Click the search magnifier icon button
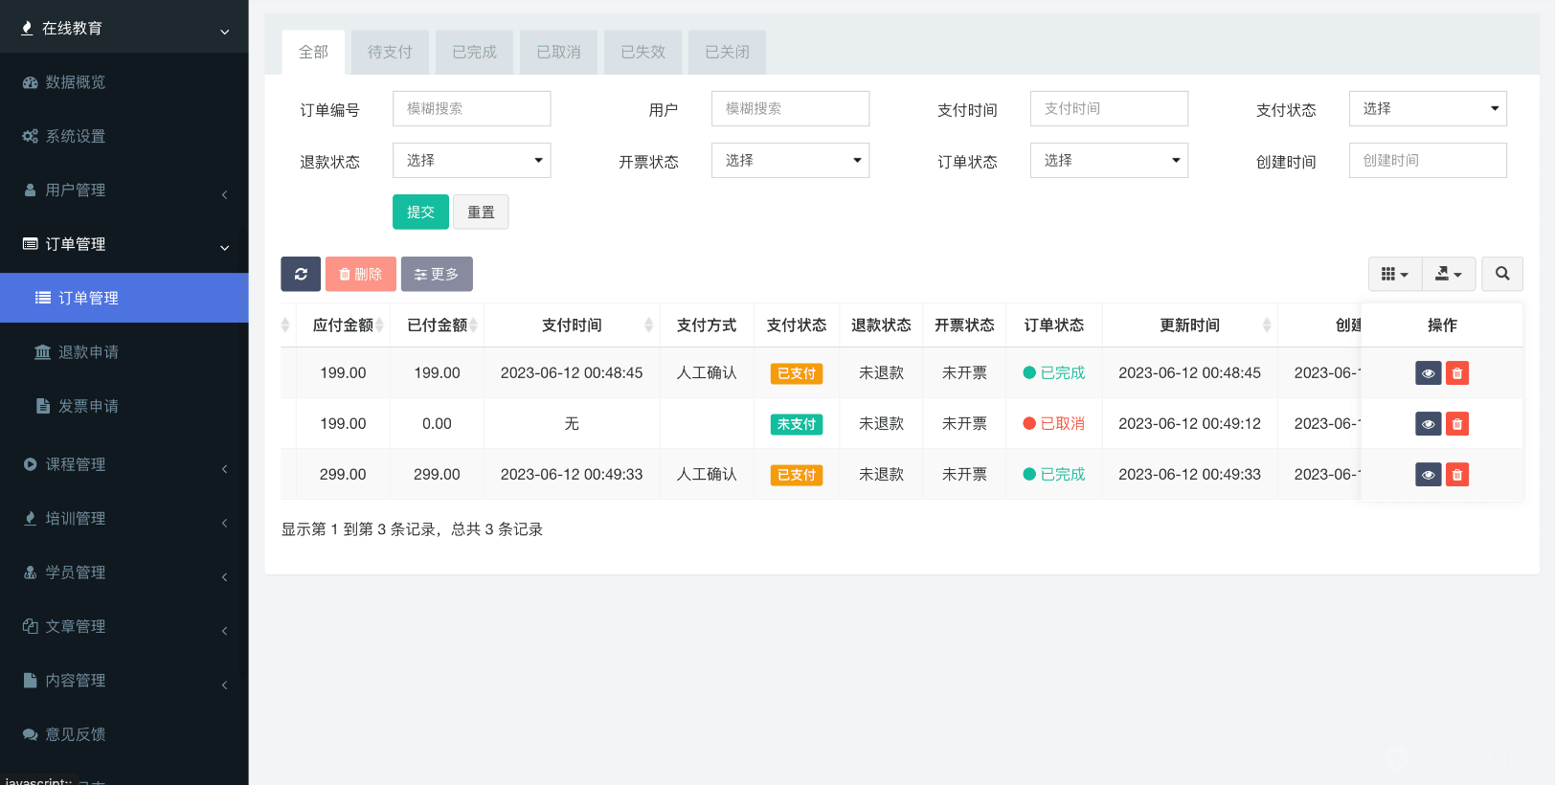Viewport: 1555px width, 785px height. (1502, 274)
